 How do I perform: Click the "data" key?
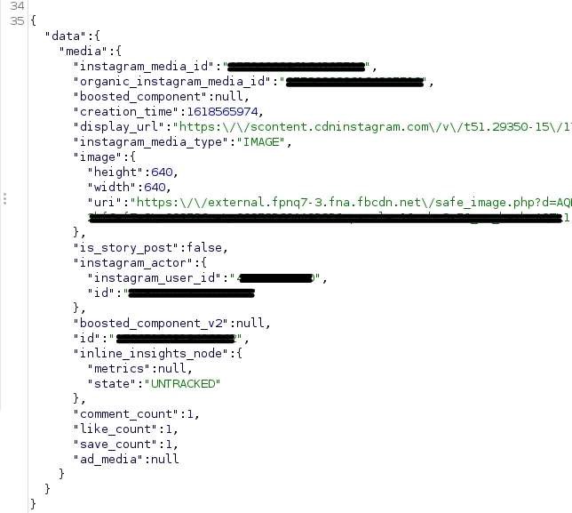pyautogui.click(x=66, y=36)
